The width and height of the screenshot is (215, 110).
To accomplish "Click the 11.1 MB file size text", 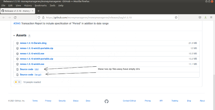I will tap(193, 64).
